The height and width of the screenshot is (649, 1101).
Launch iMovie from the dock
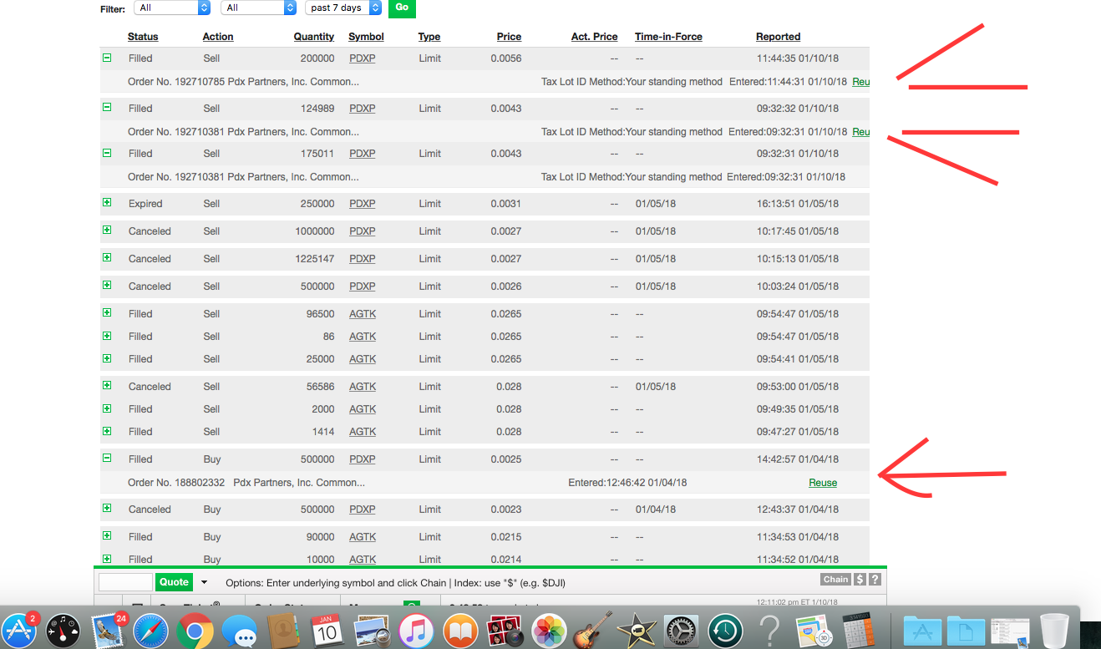click(x=637, y=631)
